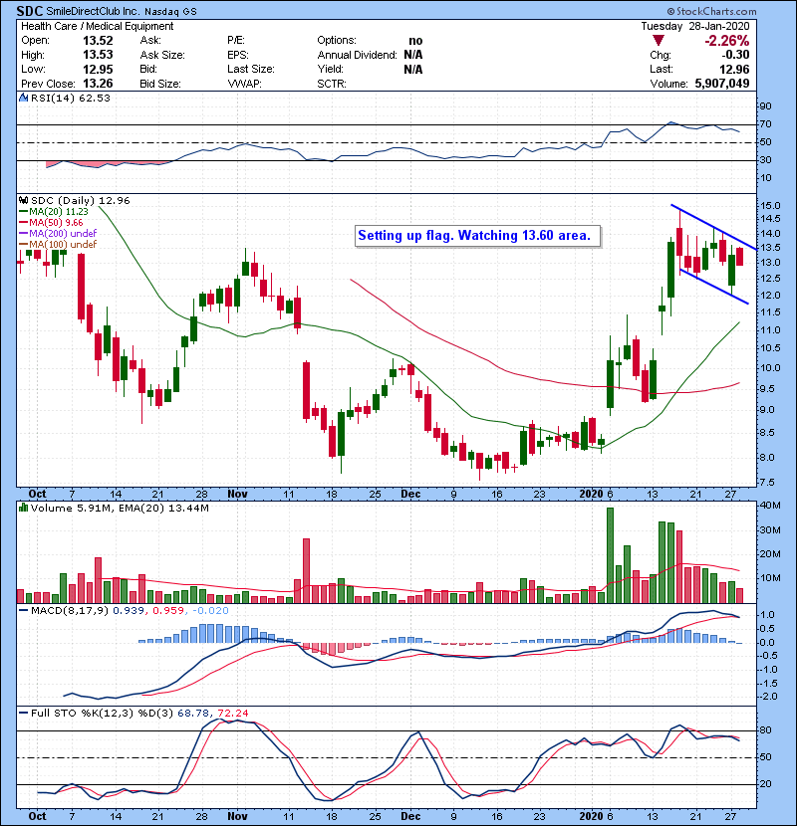Screen dimensions: 797x826
Task: Click the VWAP field label
Action: 244,84
